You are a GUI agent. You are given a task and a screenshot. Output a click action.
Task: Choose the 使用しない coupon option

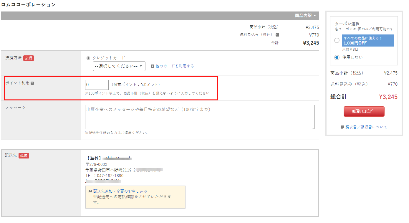click(x=337, y=57)
